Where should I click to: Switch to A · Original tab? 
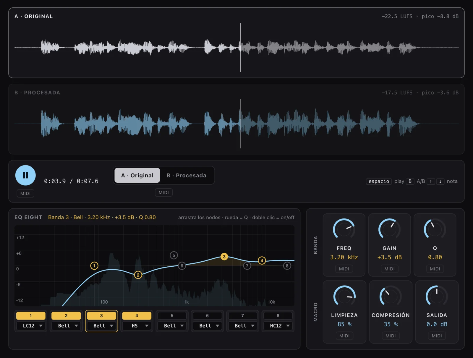tap(137, 175)
